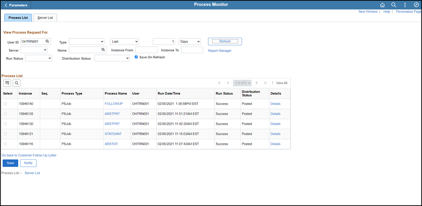Open the Run Status dropdown
The image size is (422, 206).
click(x=38, y=58)
